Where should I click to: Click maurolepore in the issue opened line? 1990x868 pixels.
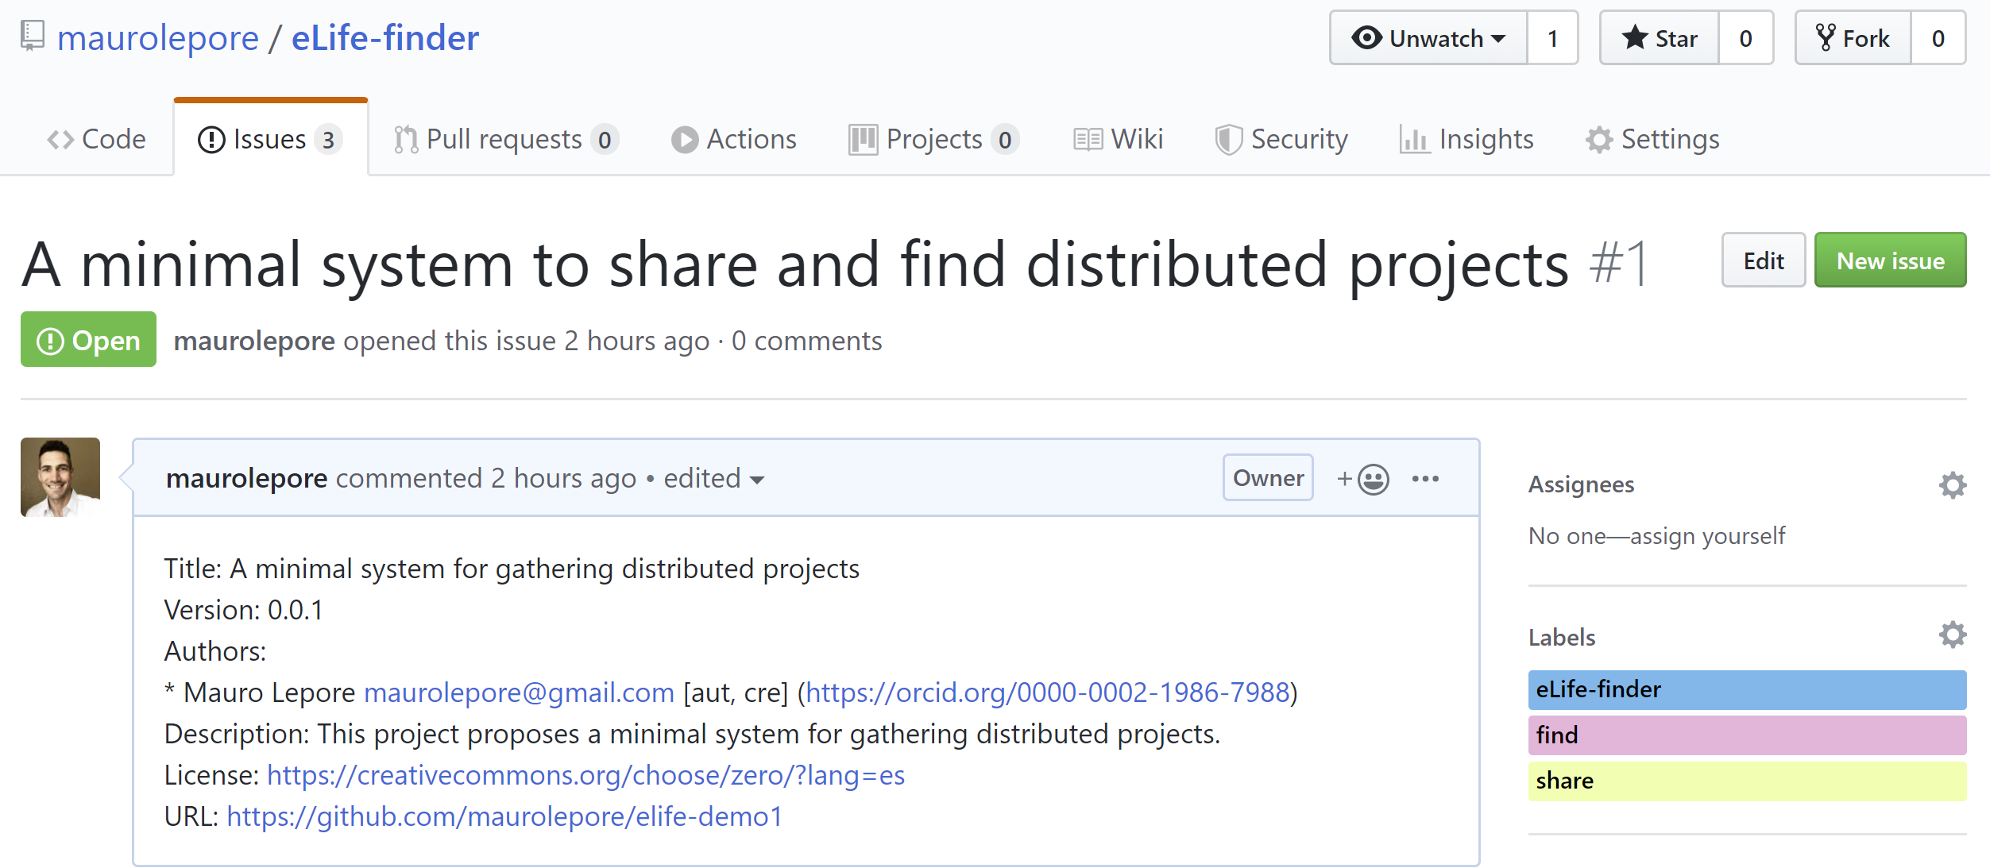pos(254,341)
